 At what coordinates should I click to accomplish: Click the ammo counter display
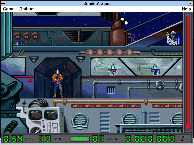tap(44, 139)
